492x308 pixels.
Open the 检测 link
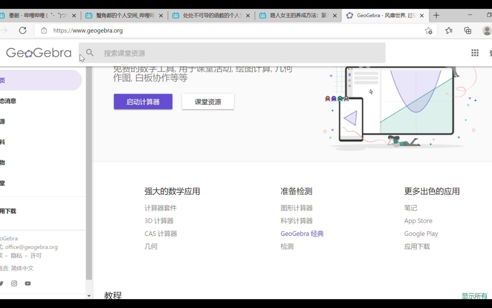click(287, 246)
